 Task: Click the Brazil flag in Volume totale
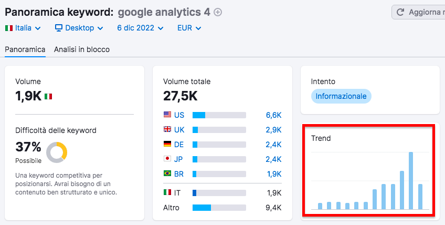(167, 173)
